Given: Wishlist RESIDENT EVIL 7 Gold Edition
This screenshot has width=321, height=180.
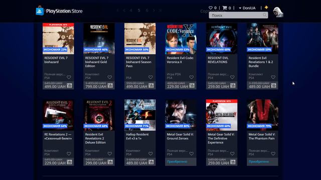Looking at the screenshot, I should click(x=110, y=77).
